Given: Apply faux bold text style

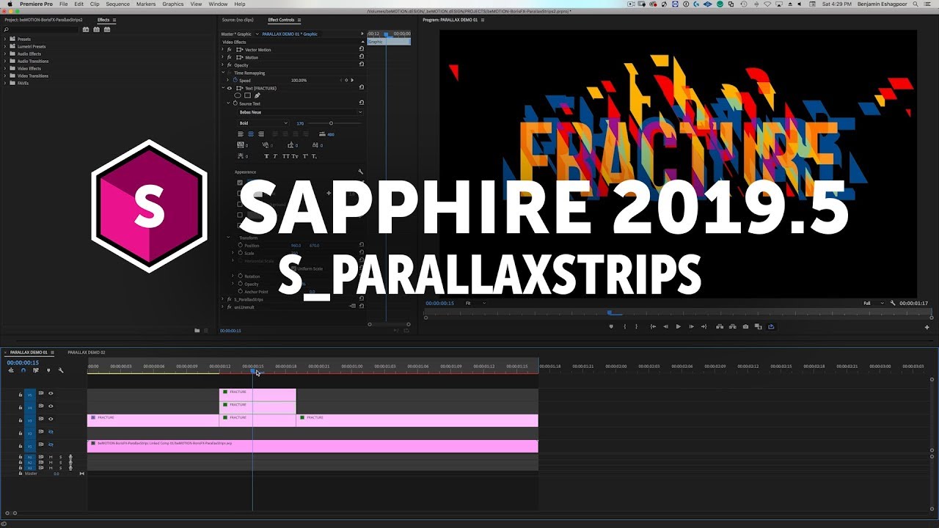Looking at the screenshot, I should click(x=266, y=156).
